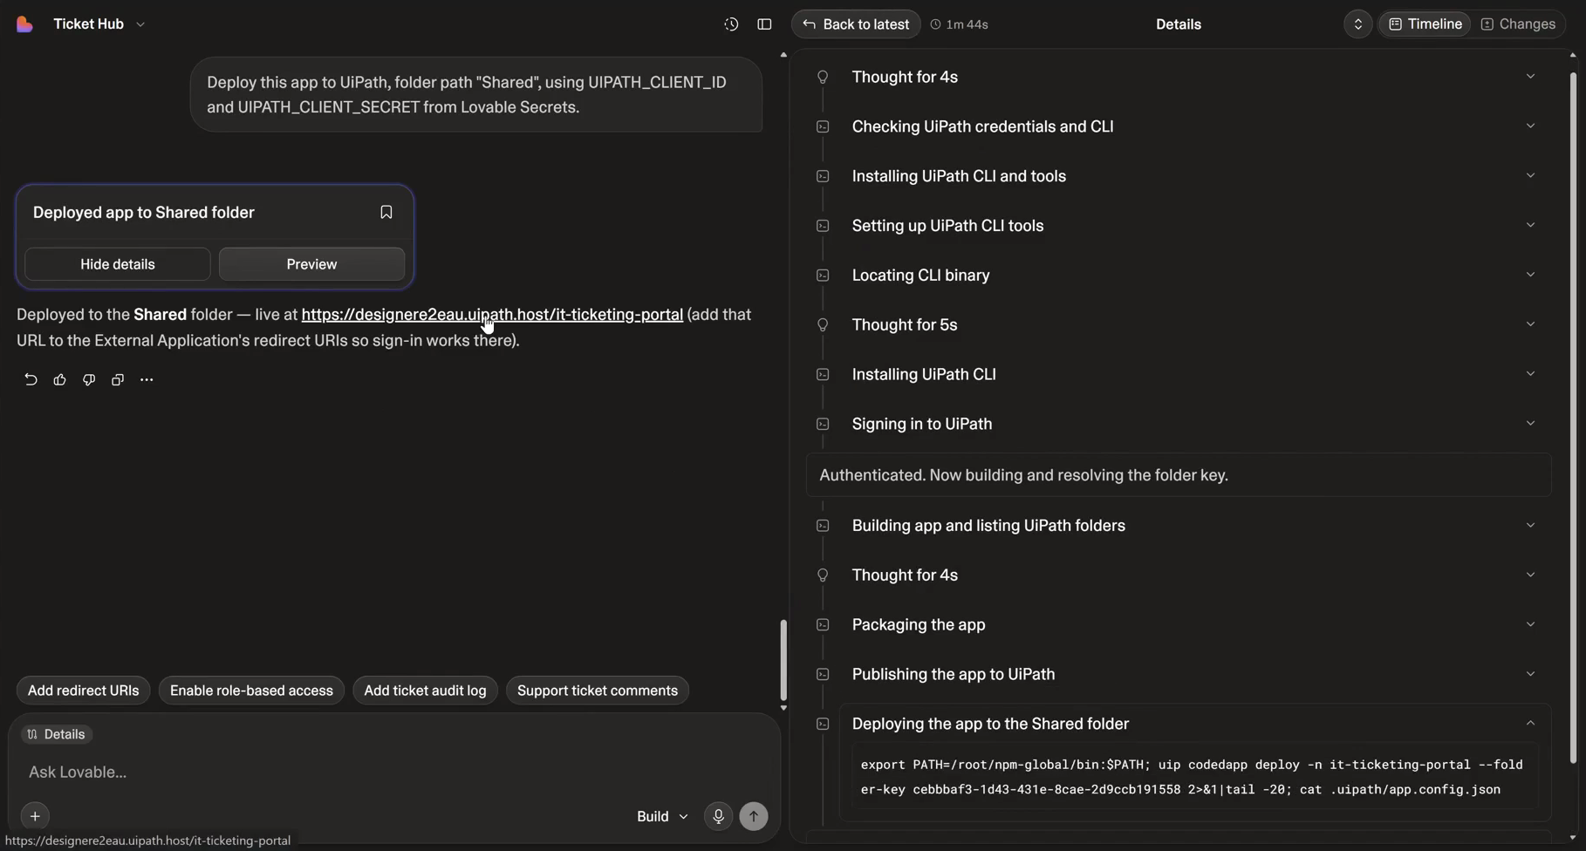Image resolution: width=1586 pixels, height=851 pixels.
Task: Click terminal icon beside Publishing the app to UiPath
Action: click(823, 675)
